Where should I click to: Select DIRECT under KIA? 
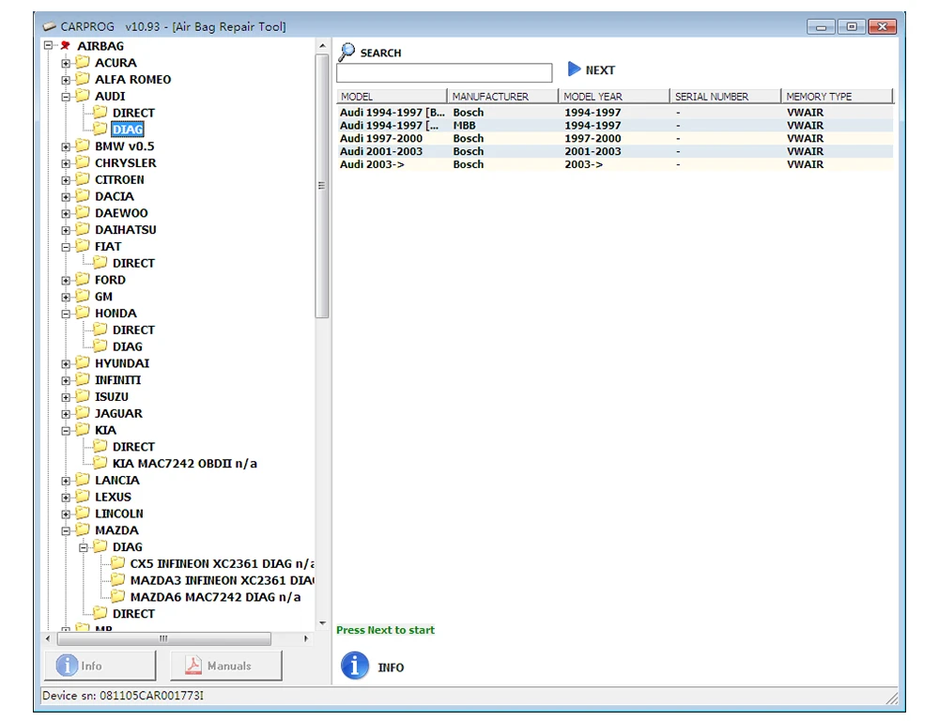[133, 447]
